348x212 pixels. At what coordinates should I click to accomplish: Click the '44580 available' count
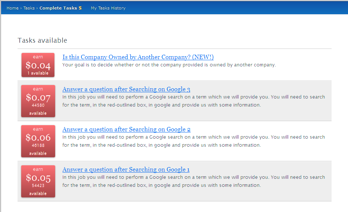(38, 109)
